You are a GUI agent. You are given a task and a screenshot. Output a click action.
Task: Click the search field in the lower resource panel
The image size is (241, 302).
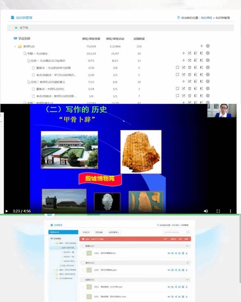176,232
